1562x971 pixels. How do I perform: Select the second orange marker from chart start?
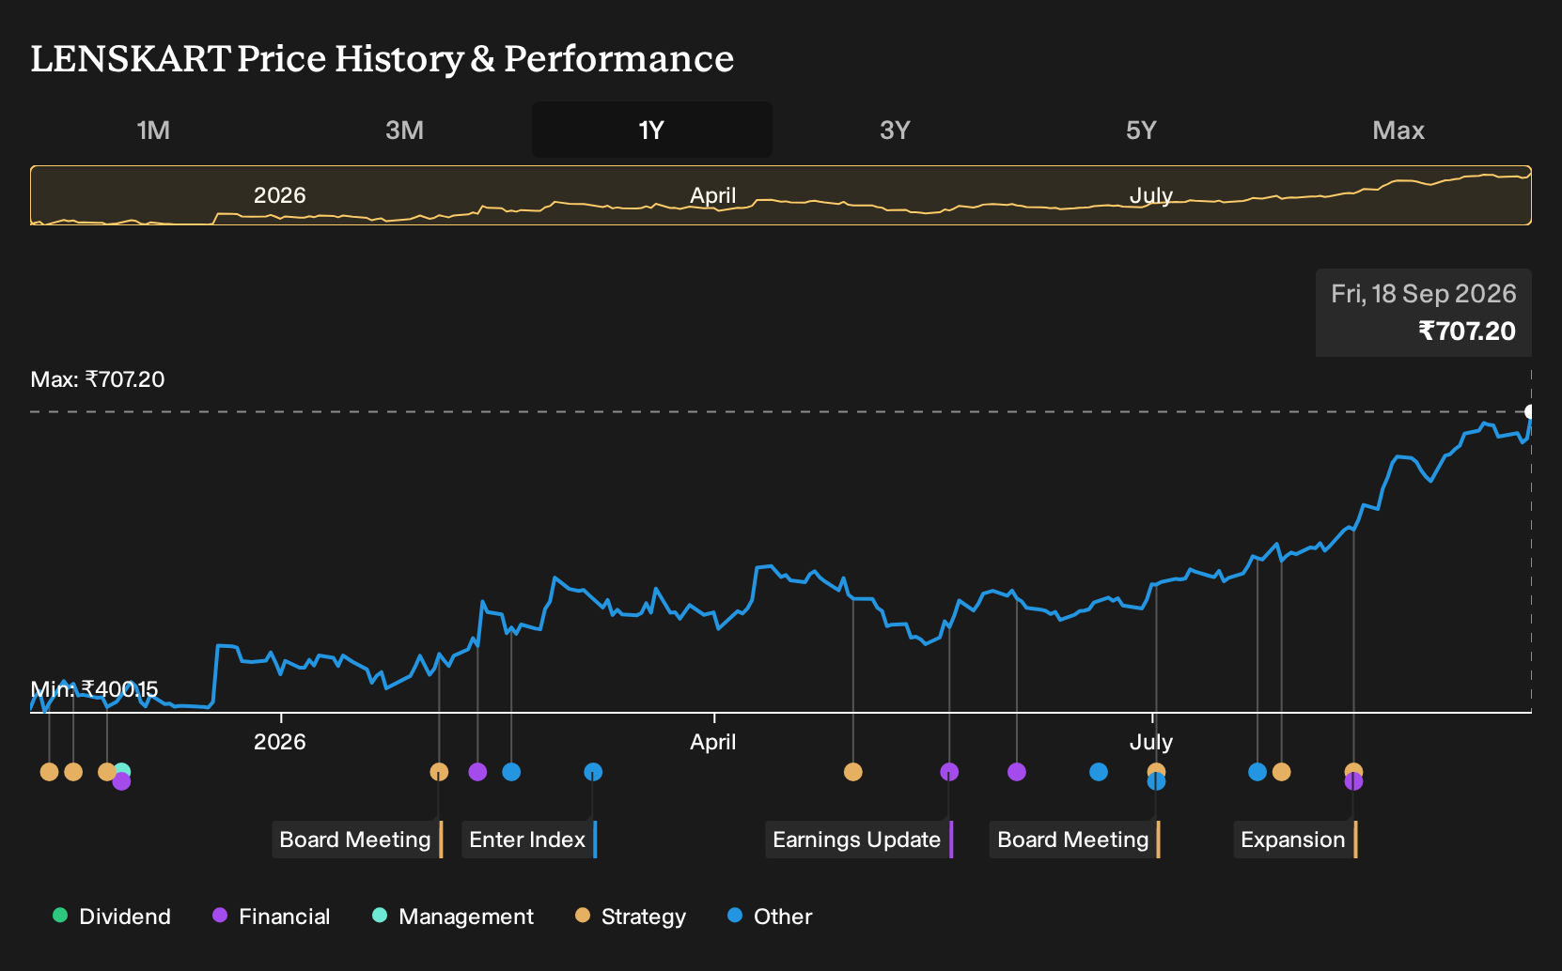(73, 772)
